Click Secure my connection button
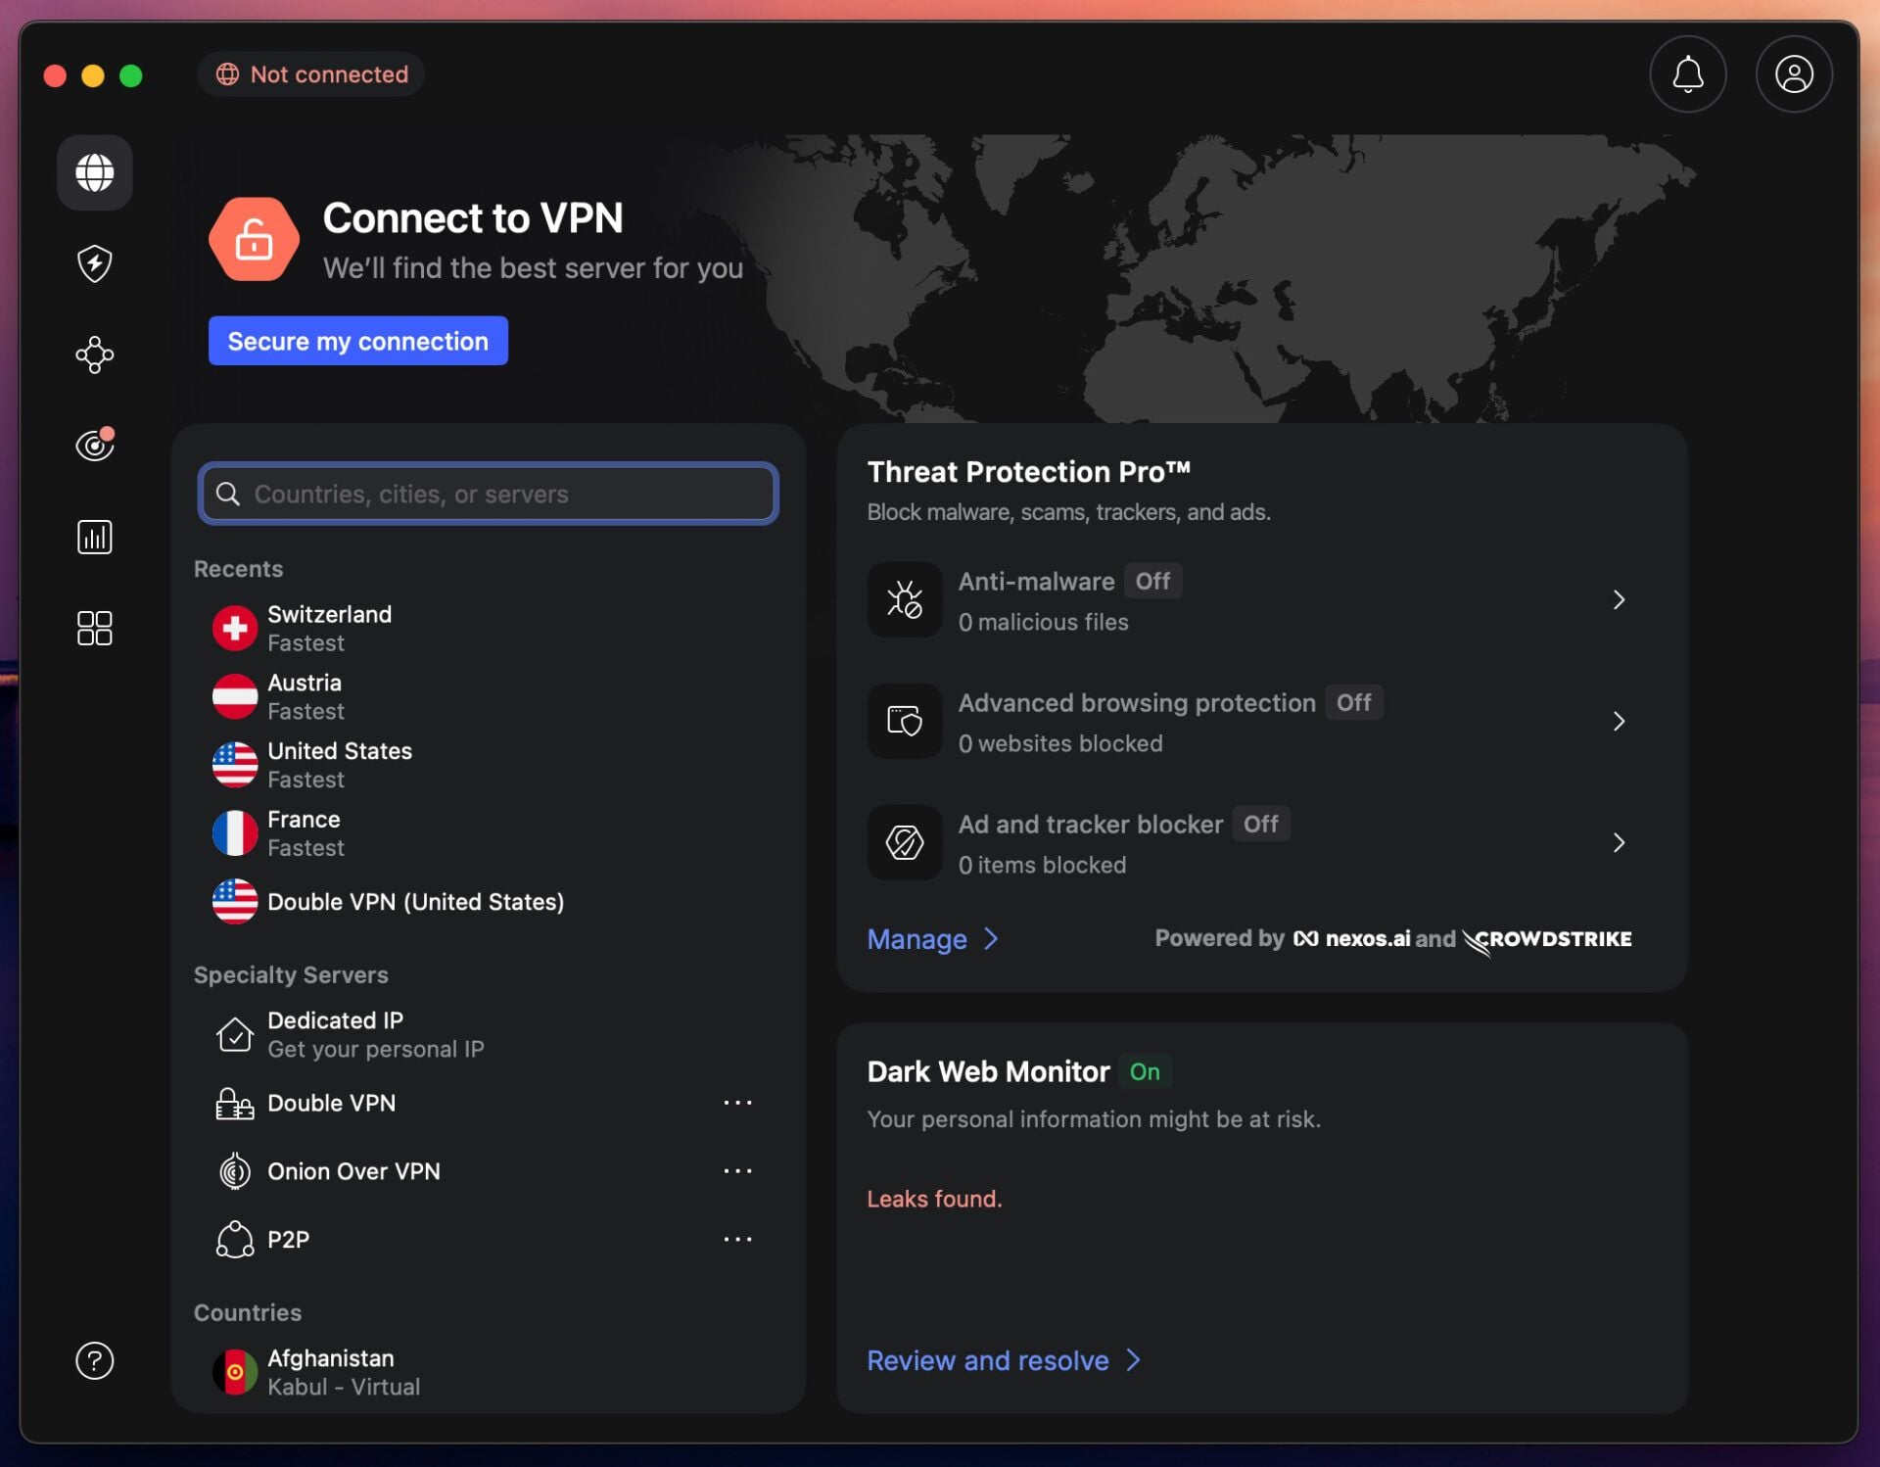The width and height of the screenshot is (1880, 1467). point(357,341)
